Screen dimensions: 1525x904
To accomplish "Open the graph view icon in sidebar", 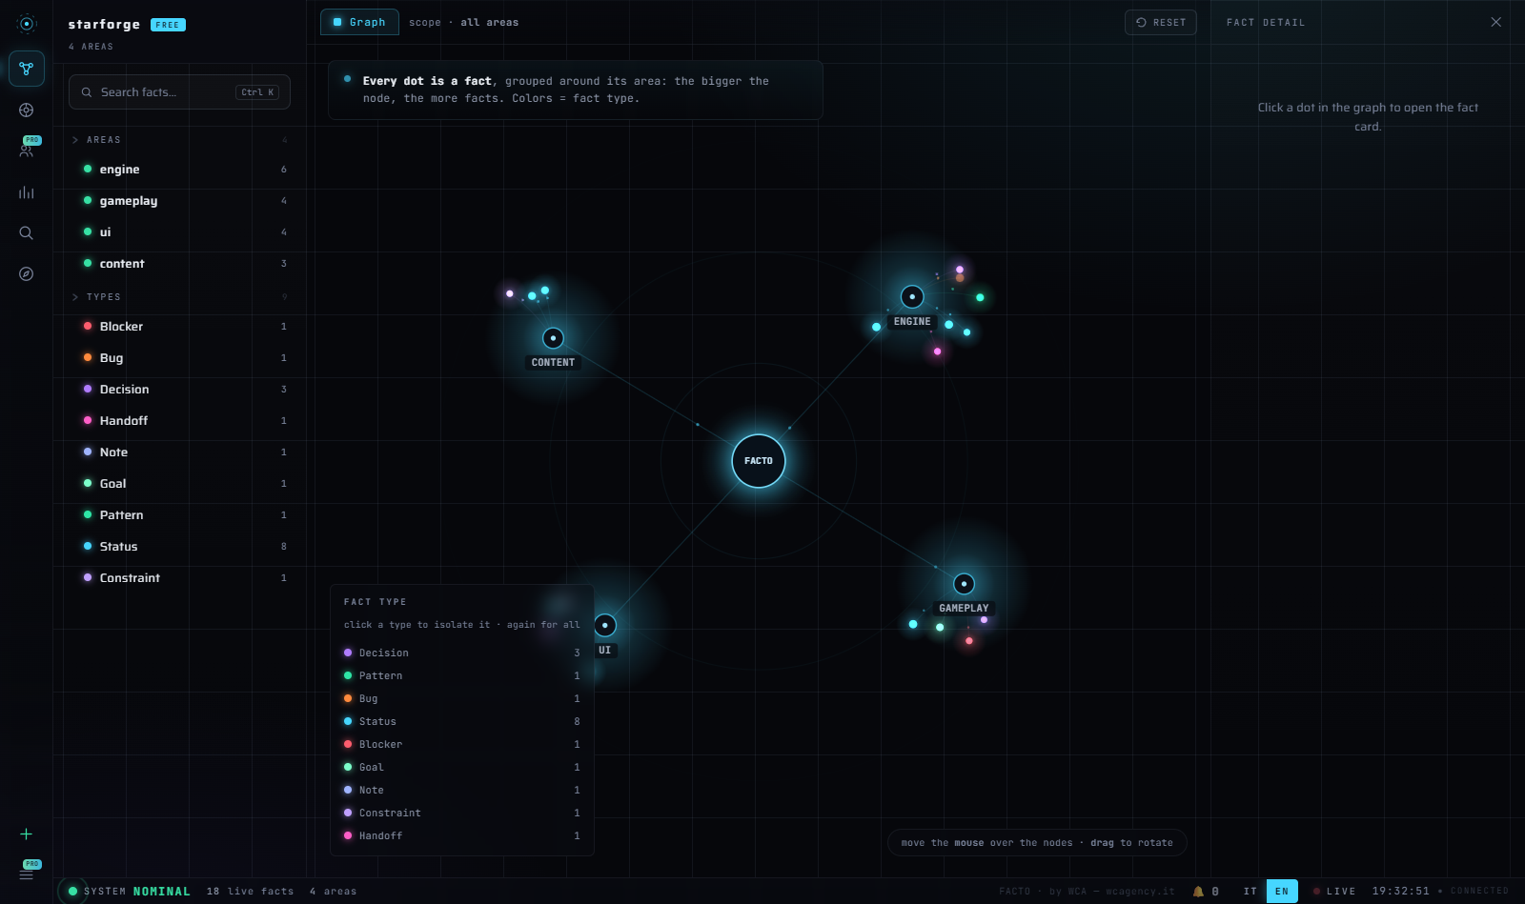I will coord(27,69).
